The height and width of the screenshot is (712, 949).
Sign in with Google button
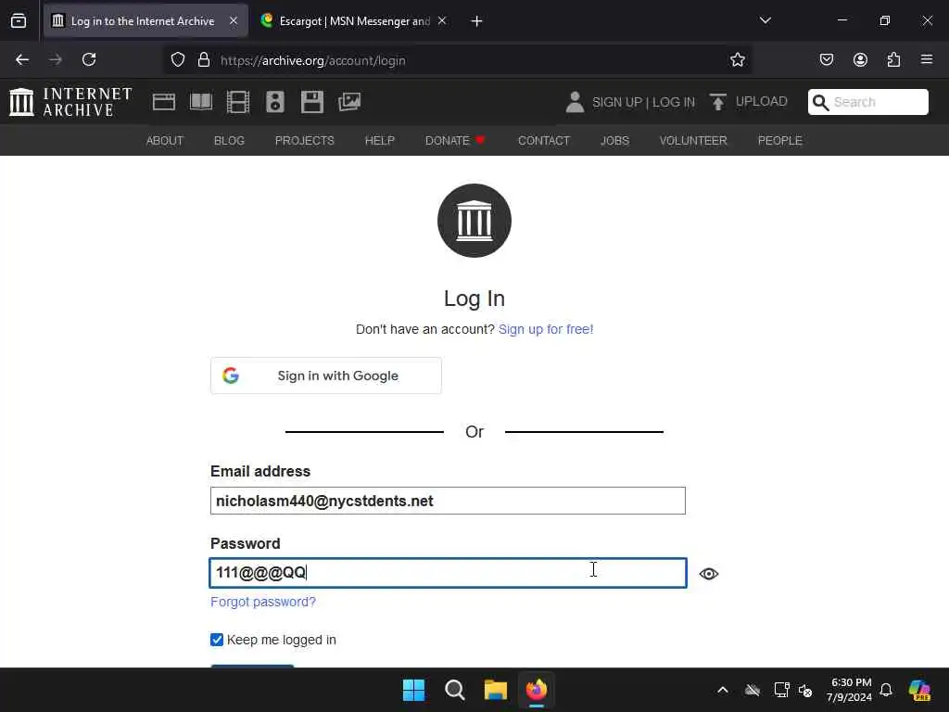pyautogui.click(x=326, y=375)
